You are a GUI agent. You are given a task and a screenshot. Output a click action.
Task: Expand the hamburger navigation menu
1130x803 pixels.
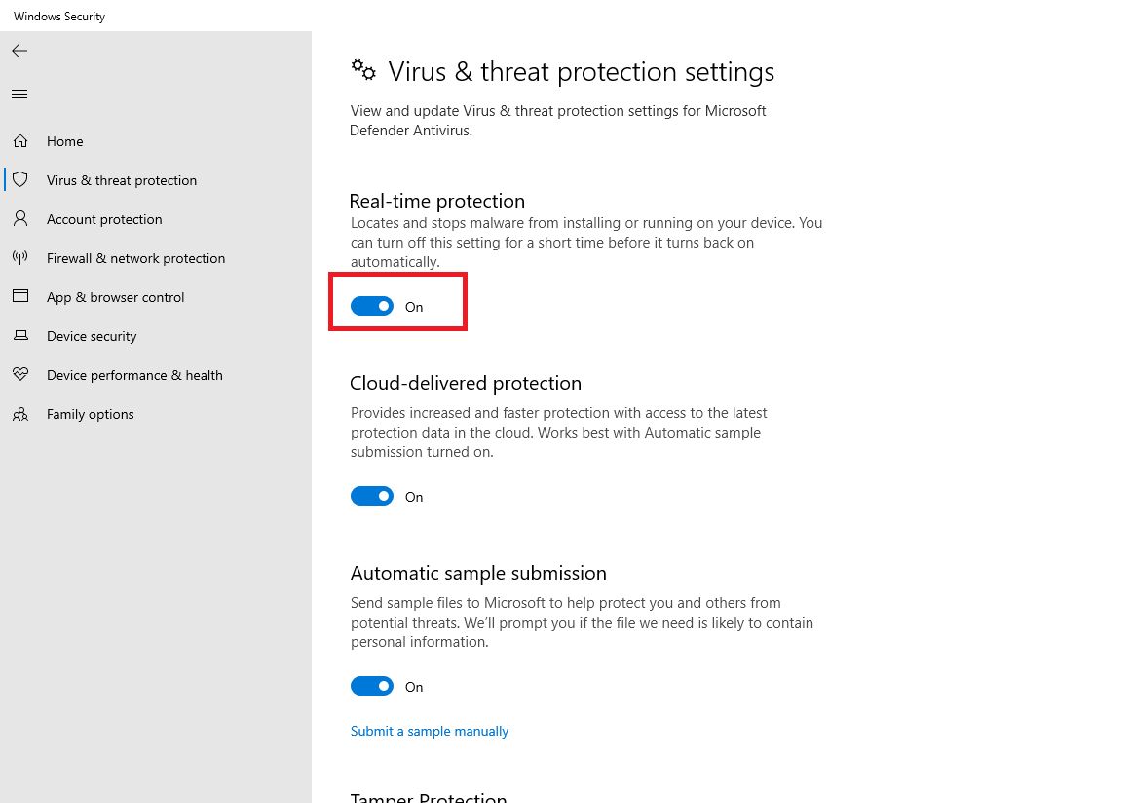(19, 95)
